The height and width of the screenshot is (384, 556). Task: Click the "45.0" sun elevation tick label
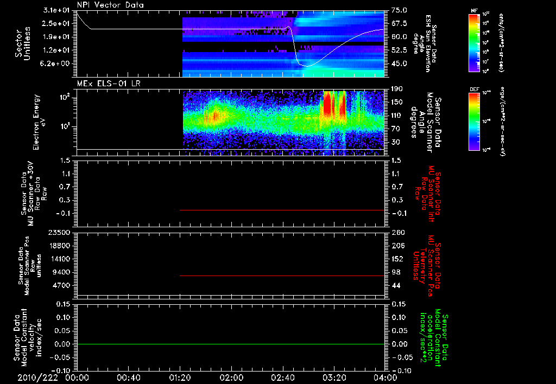tap(399, 63)
